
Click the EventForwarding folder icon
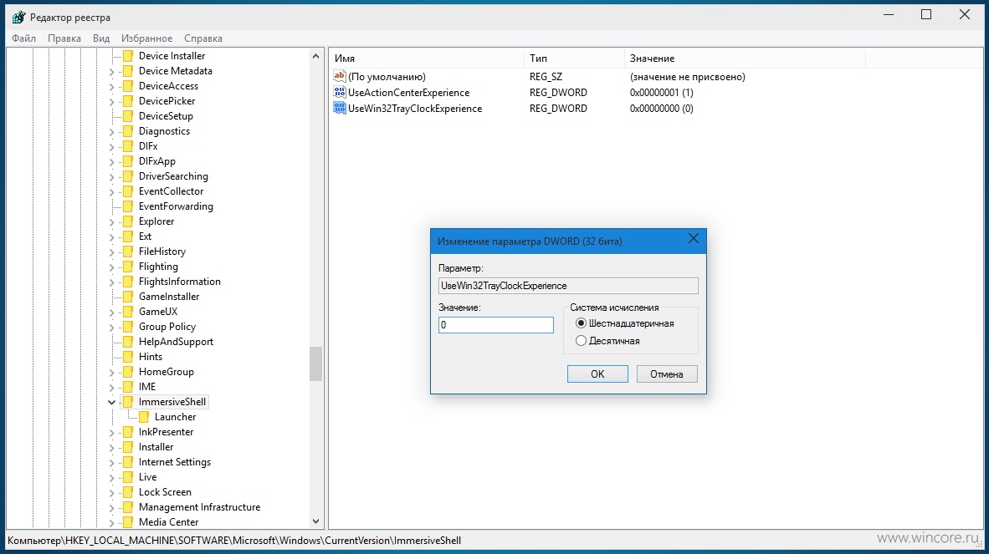coord(128,206)
